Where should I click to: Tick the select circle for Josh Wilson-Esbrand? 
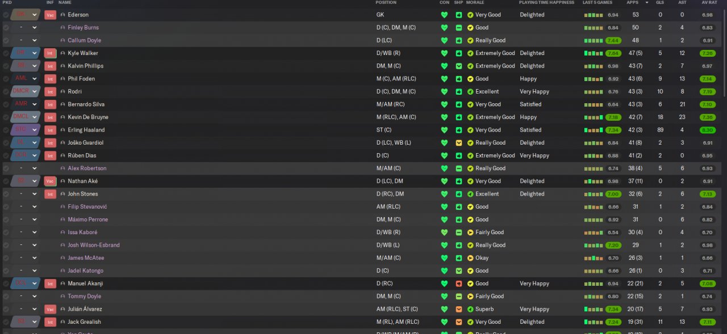[x=6, y=245]
